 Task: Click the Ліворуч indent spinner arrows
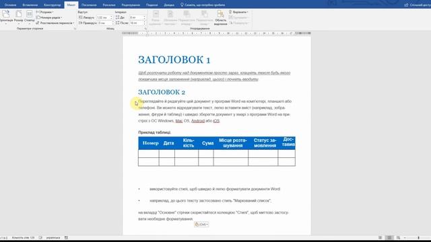tap(112, 17)
